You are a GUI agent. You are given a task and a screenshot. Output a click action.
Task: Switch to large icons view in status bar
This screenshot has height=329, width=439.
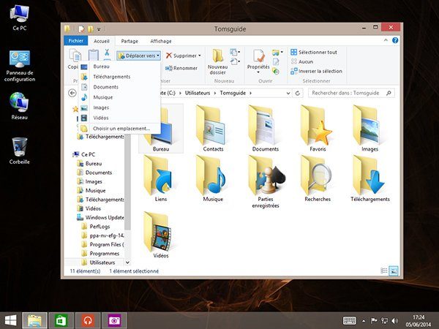[394, 271]
